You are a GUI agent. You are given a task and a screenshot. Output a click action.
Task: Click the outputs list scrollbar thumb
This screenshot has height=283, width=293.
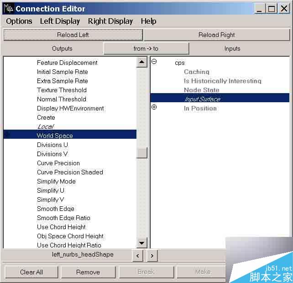[x=142, y=152]
